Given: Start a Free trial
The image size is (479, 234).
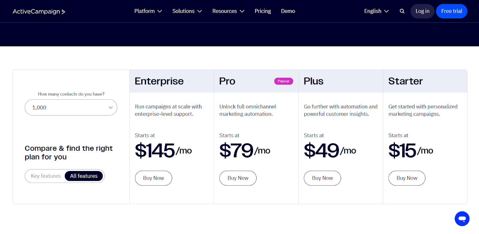Looking at the screenshot, I should pyautogui.click(x=451, y=11).
